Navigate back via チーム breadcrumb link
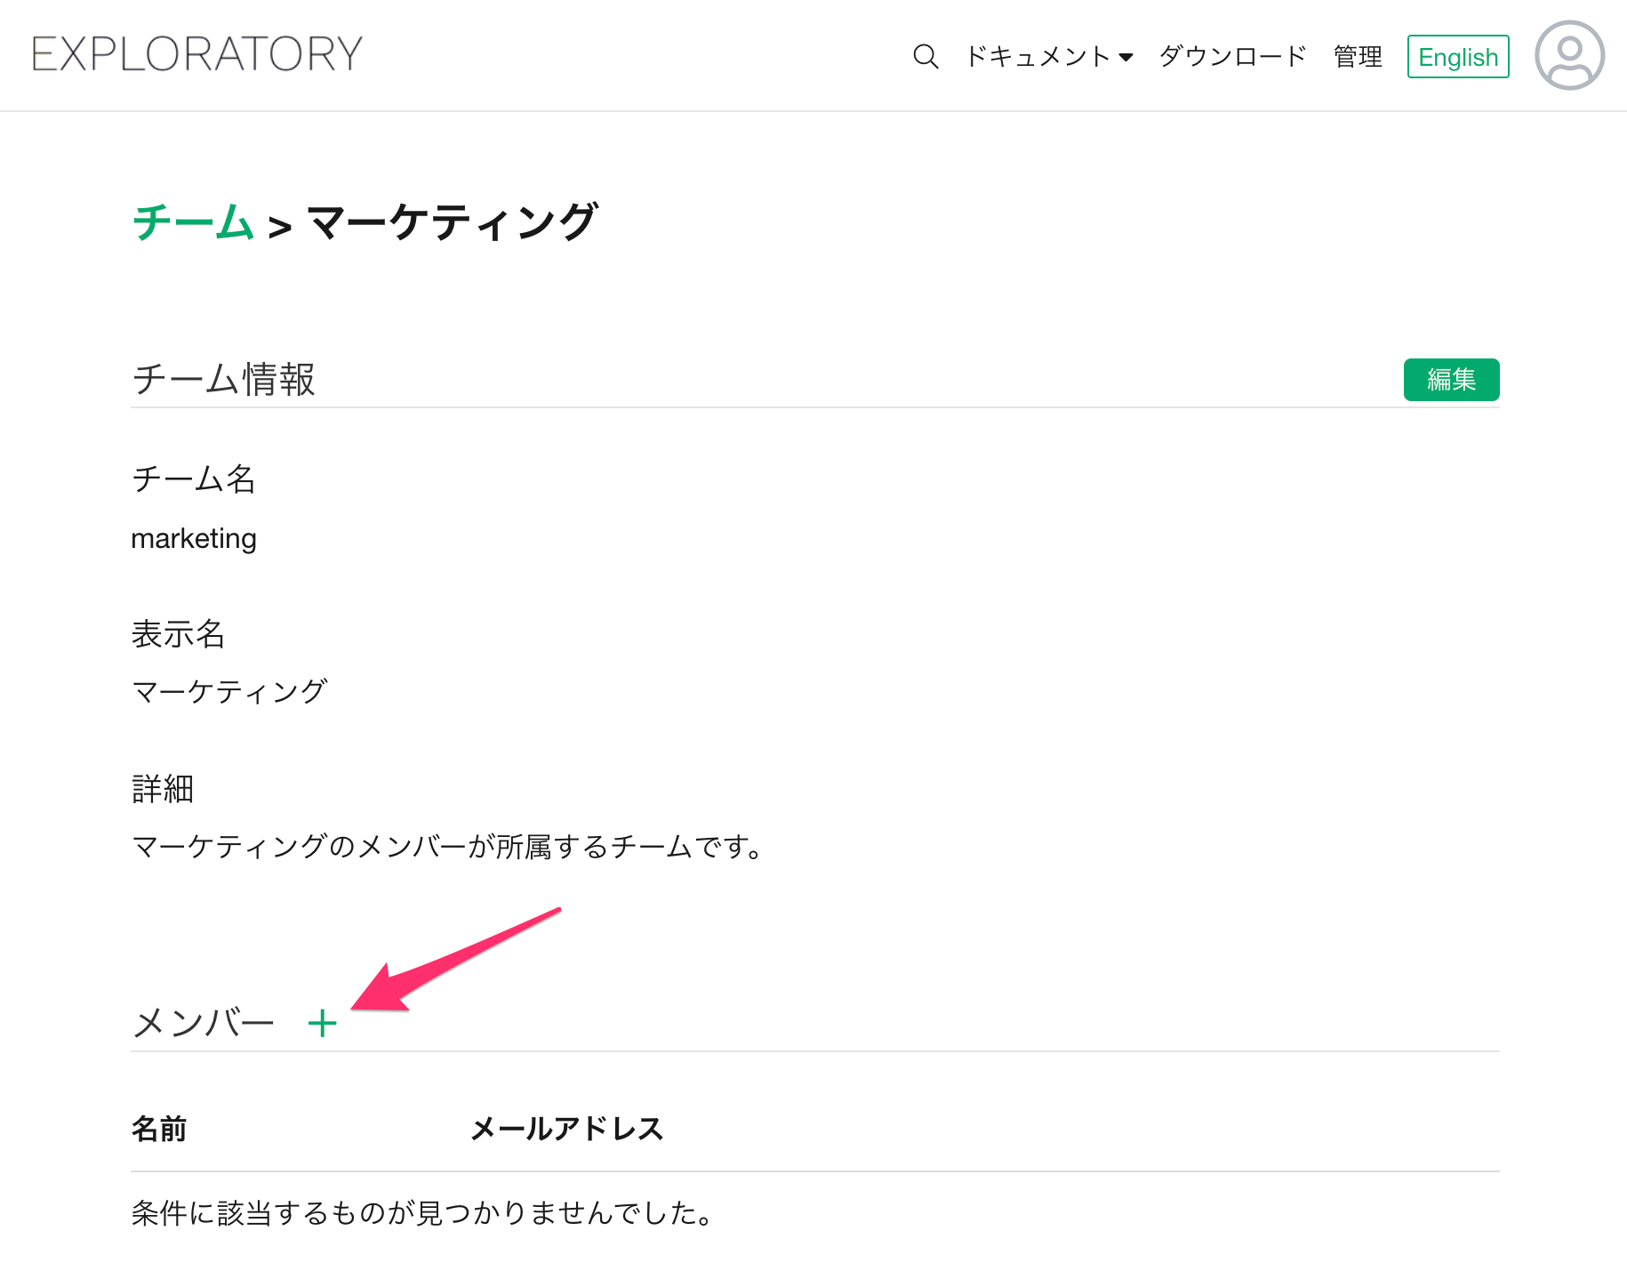The image size is (1627, 1263). click(193, 222)
